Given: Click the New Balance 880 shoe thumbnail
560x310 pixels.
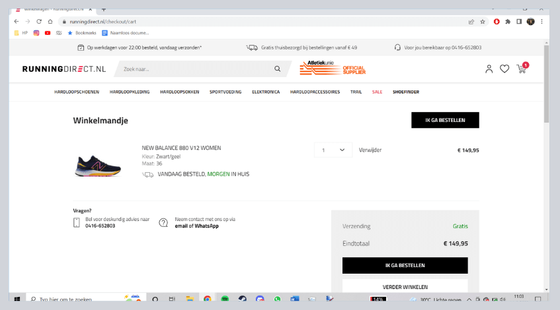Looking at the screenshot, I should (x=98, y=165).
